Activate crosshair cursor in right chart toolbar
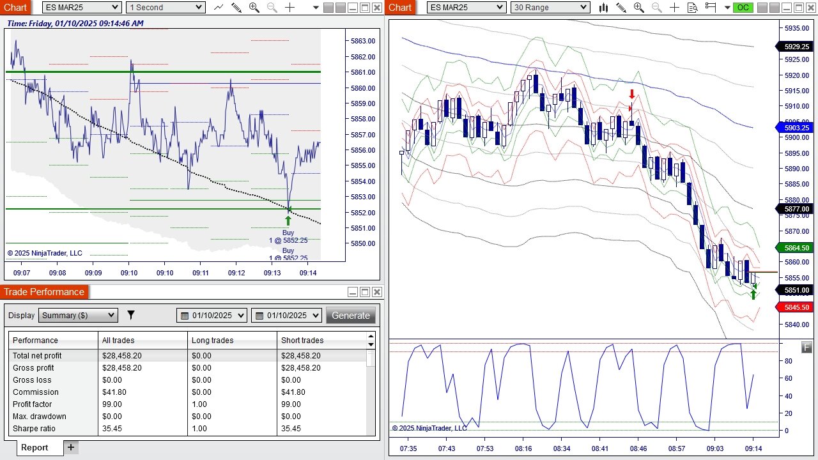 (674, 8)
